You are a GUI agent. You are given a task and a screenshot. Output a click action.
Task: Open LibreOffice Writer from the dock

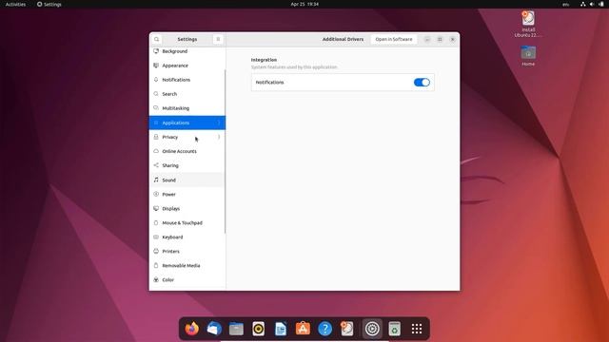point(281,329)
